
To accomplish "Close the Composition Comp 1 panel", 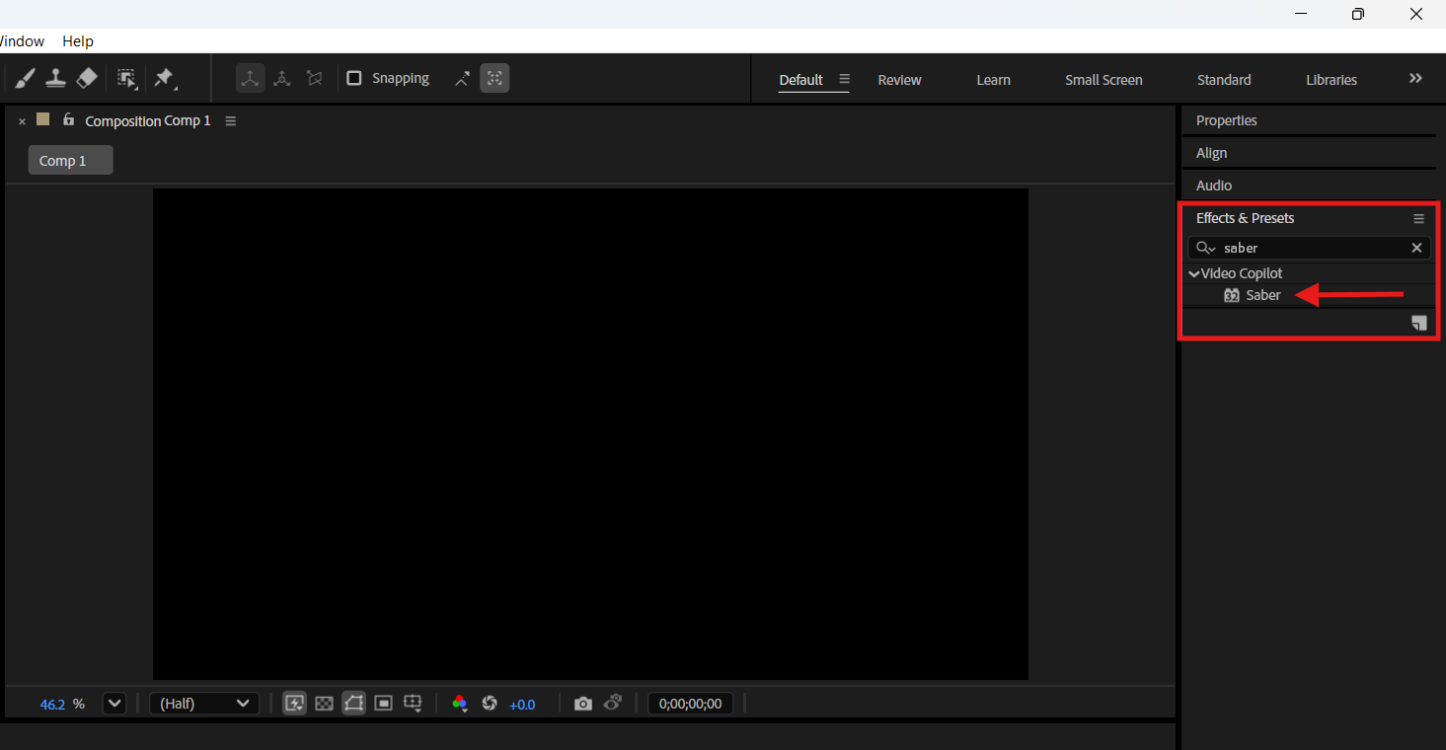I will tap(22, 121).
